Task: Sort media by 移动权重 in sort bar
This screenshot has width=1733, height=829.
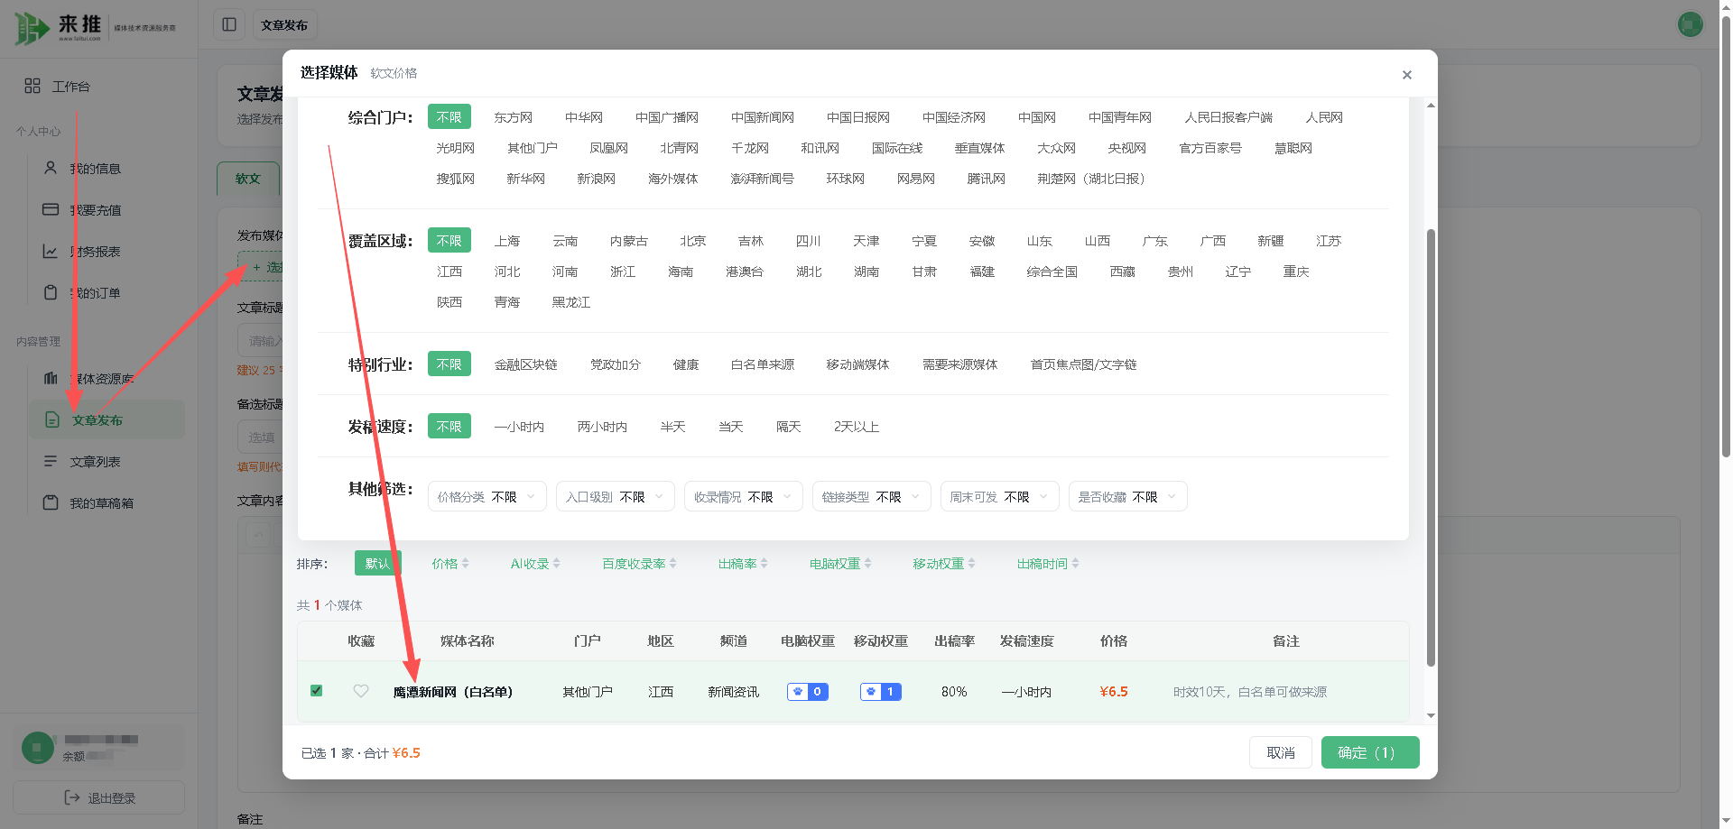Action: 944,564
